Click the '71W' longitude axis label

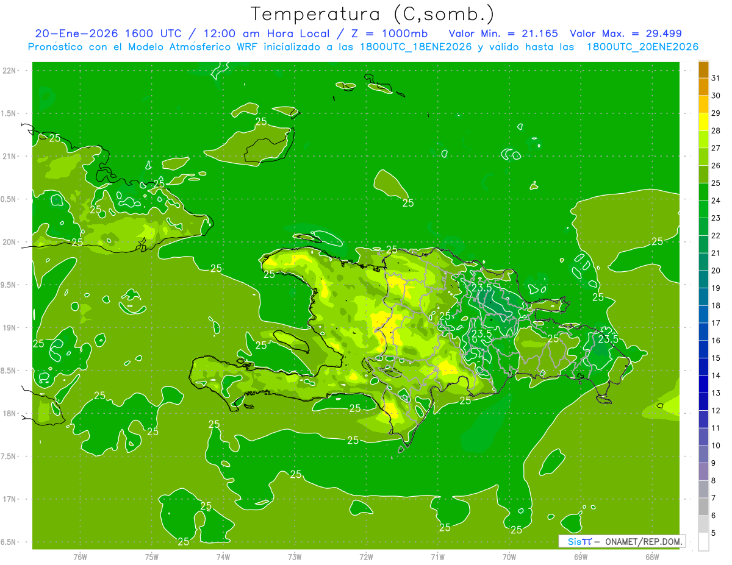click(x=437, y=557)
